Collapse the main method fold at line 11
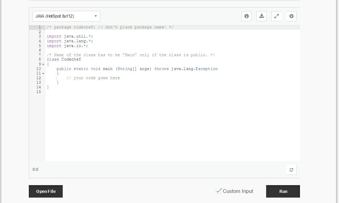Screen dimensions: 339x203 (x=43, y=73)
